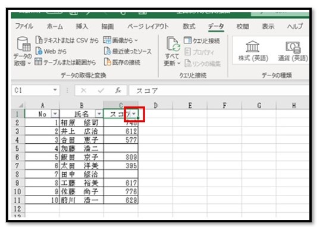The image size is (320, 227).
Task: Select row 2 header
Action: click(x=18, y=122)
